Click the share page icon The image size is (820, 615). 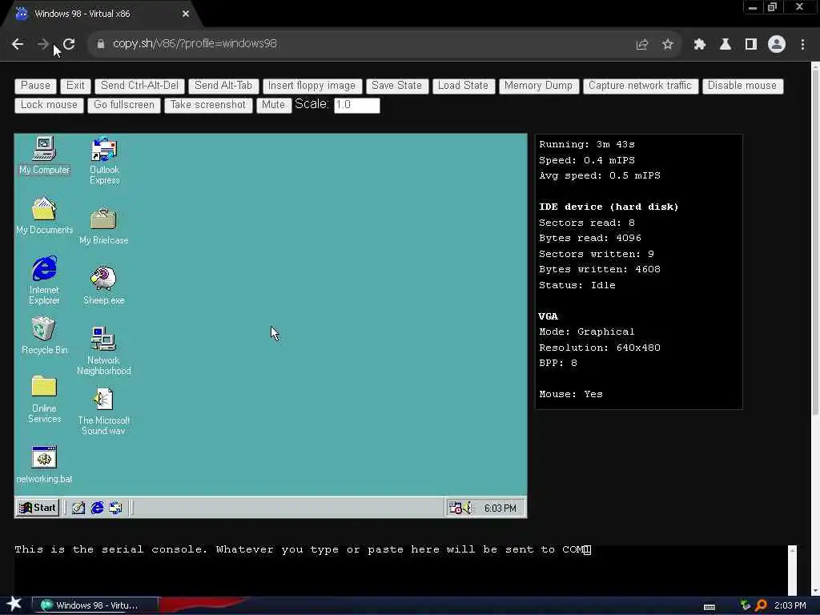click(x=642, y=45)
